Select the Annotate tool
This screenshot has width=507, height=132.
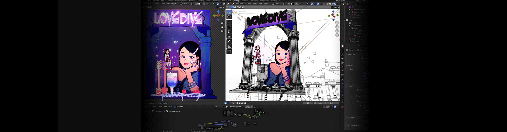click(x=229, y=42)
